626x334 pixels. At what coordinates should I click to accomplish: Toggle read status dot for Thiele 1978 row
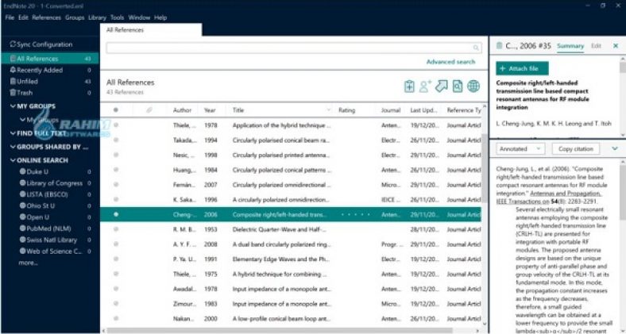tap(116, 125)
